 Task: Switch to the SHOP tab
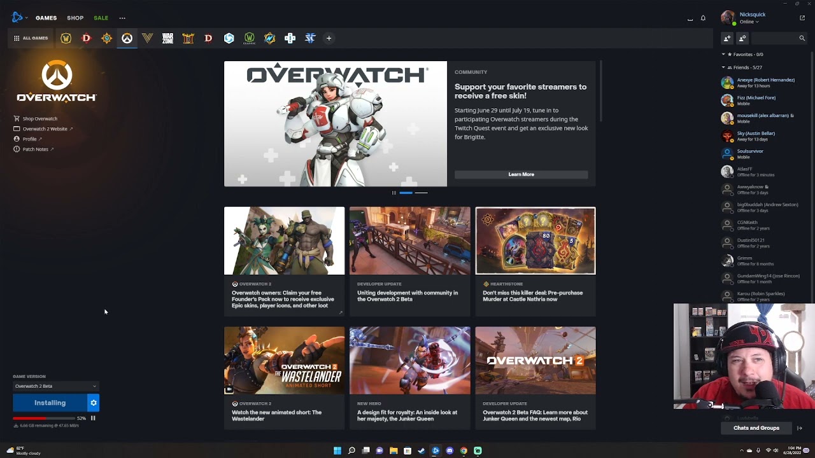(x=75, y=18)
